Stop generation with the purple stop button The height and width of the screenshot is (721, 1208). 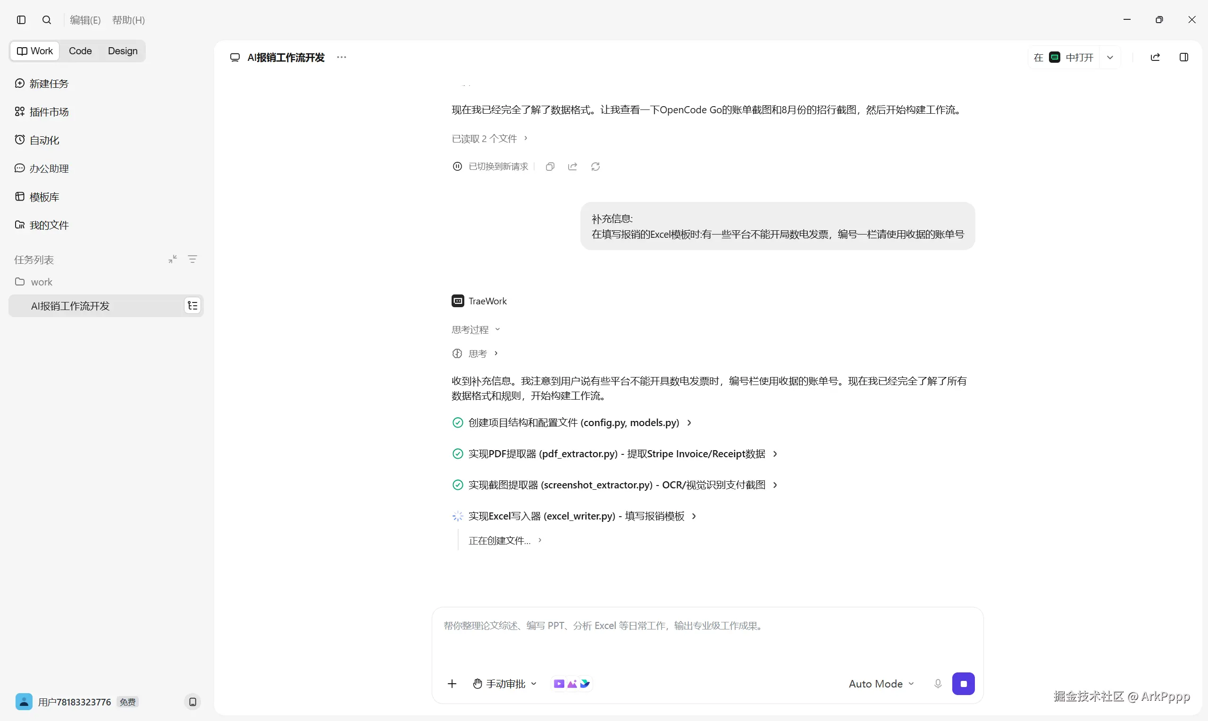(963, 684)
